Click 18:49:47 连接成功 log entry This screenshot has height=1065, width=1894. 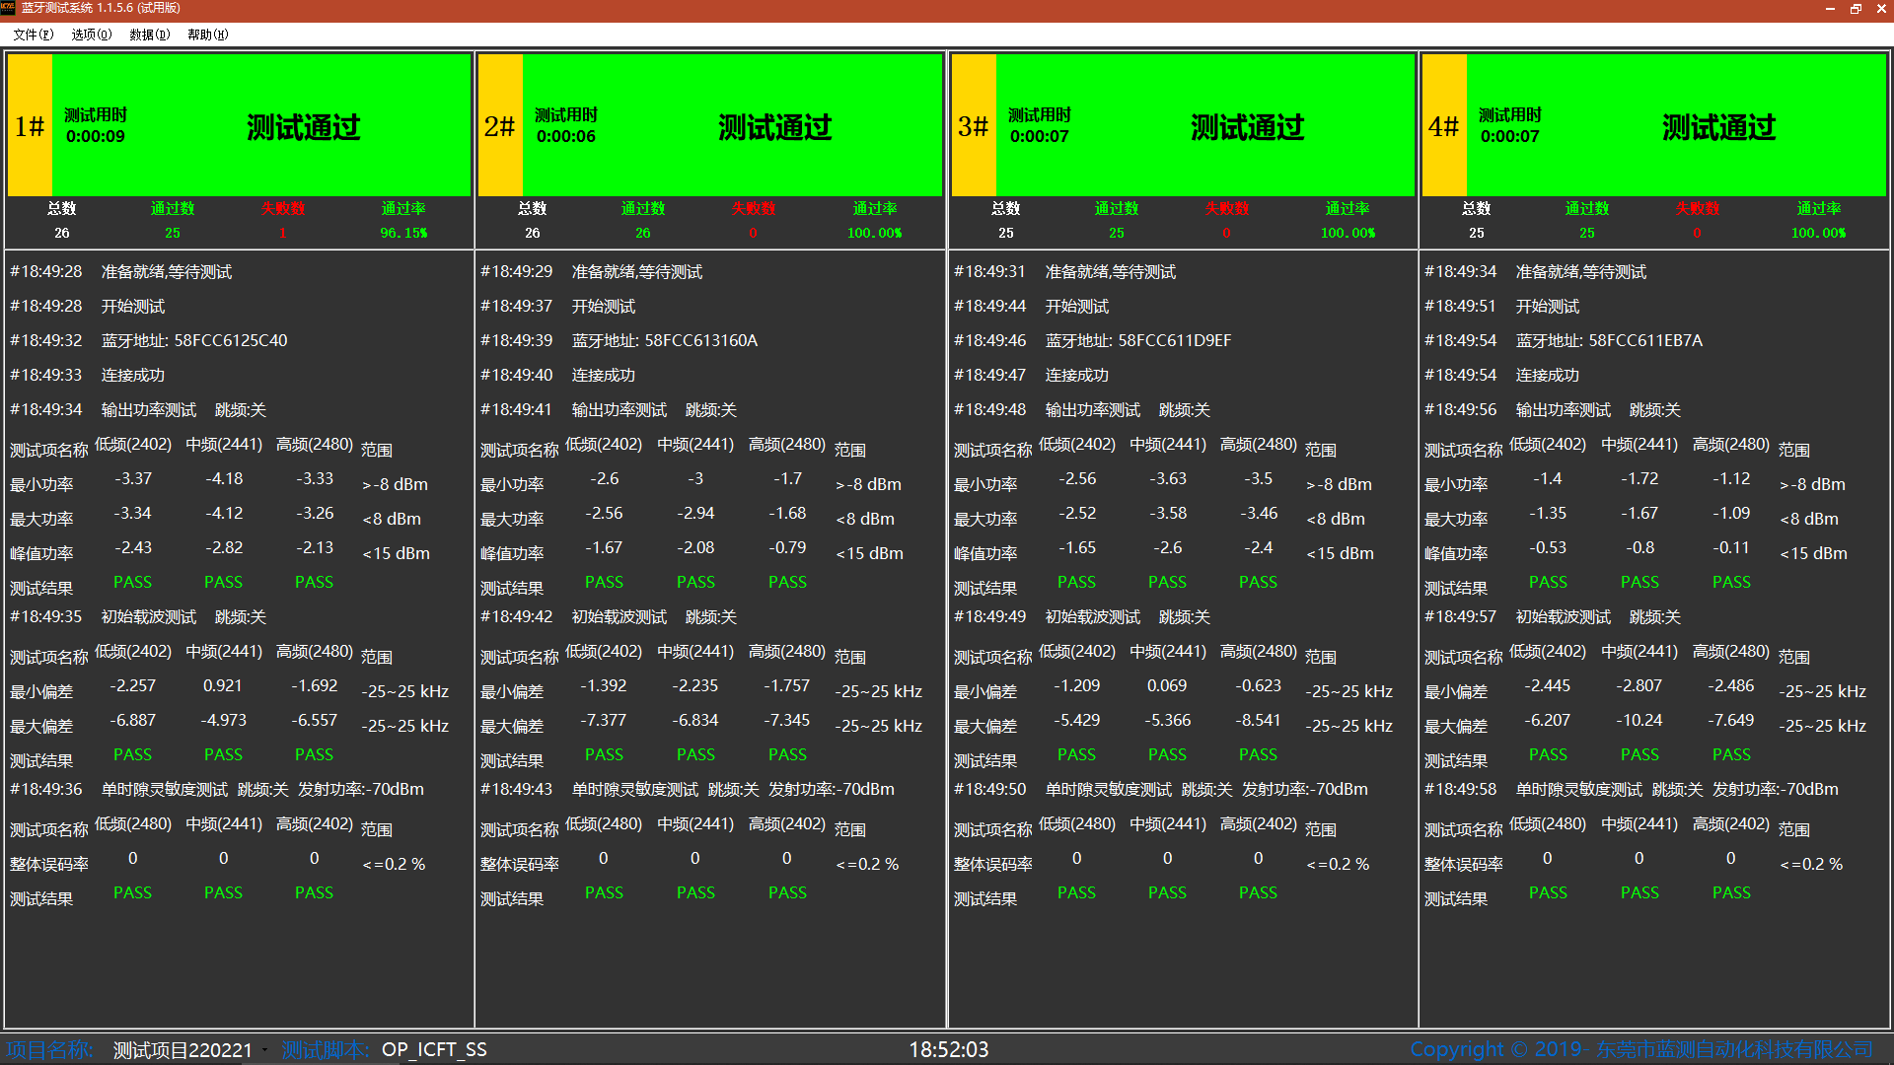(1032, 375)
